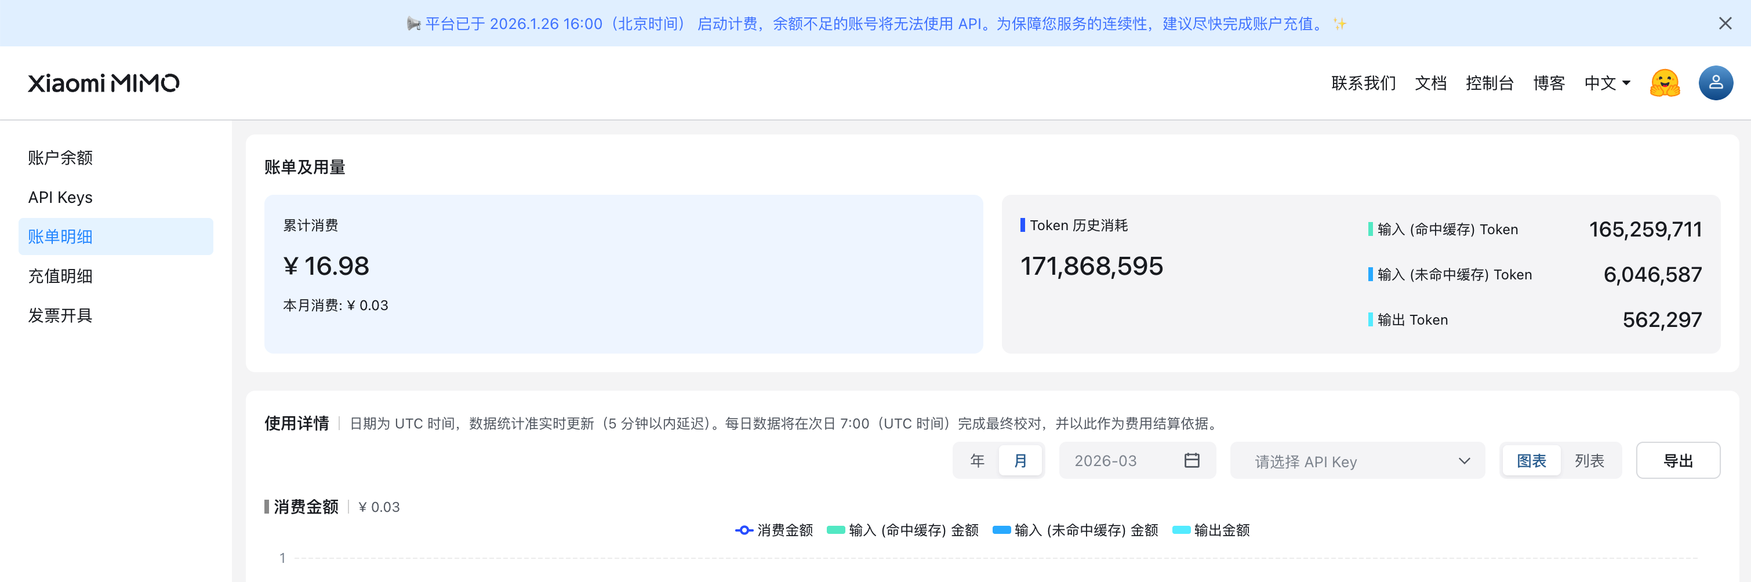
Task: Select the 月 time range option
Action: point(1020,460)
